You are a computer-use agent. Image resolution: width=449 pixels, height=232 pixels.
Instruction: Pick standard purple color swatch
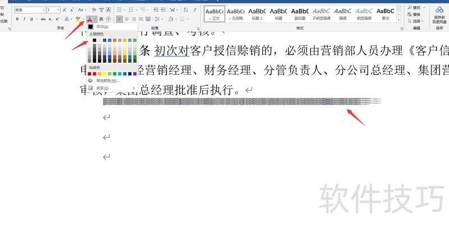pyautogui.click(x=135, y=74)
